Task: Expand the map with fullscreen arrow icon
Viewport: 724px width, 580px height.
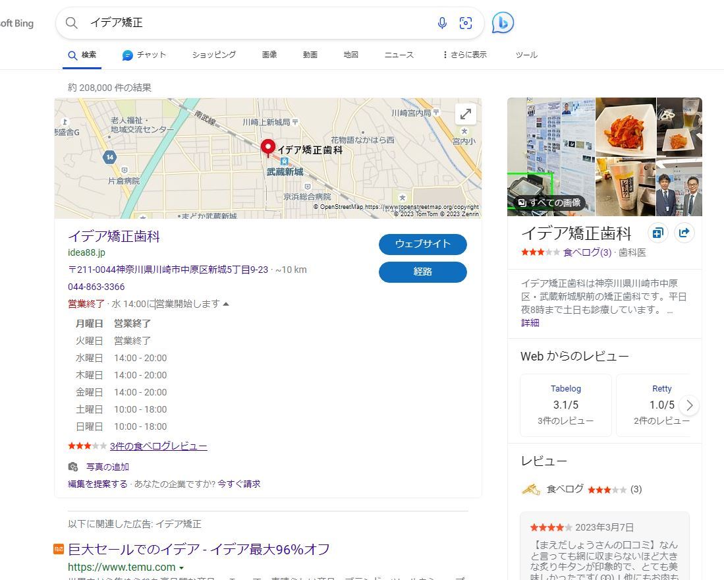Action: [465, 113]
